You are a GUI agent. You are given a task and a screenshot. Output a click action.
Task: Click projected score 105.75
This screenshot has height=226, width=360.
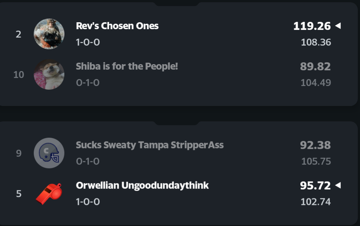click(316, 161)
